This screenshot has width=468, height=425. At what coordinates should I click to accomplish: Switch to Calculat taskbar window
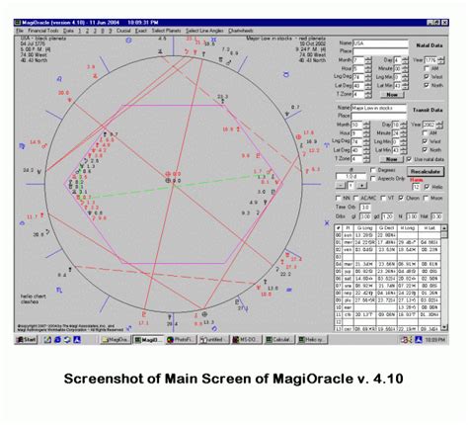[x=279, y=339]
